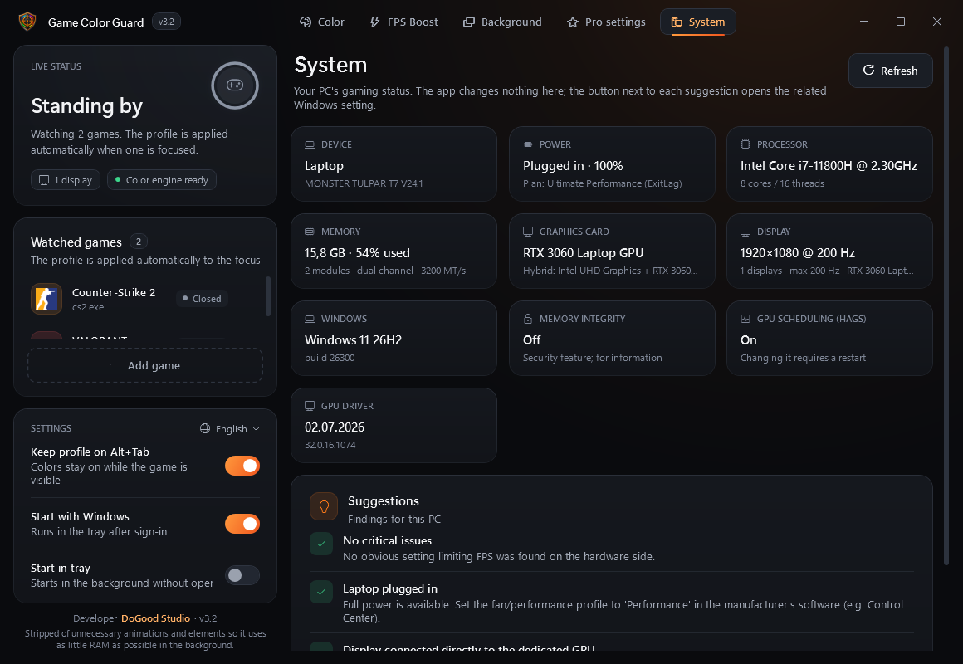Click the v3.2 version badge in the title bar
This screenshot has height=664, width=963.
point(166,22)
